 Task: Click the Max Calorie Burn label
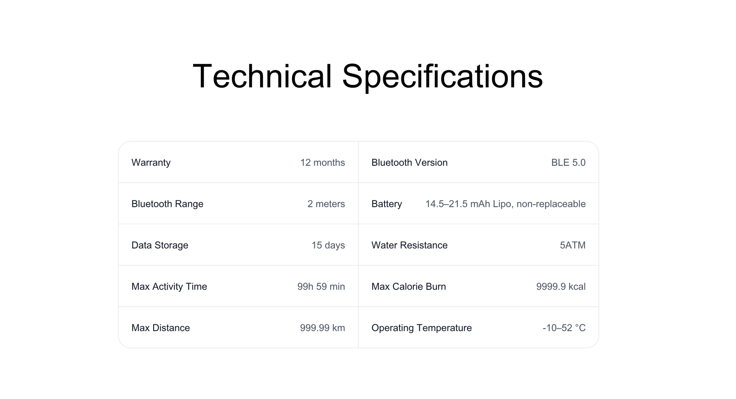click(408, 287)
